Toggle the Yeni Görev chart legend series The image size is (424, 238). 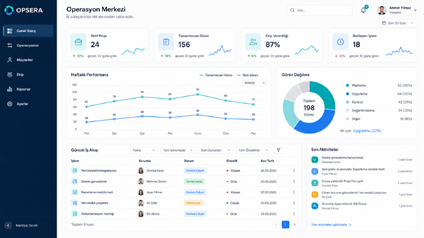pyautogui.click(x=248, y=75)
